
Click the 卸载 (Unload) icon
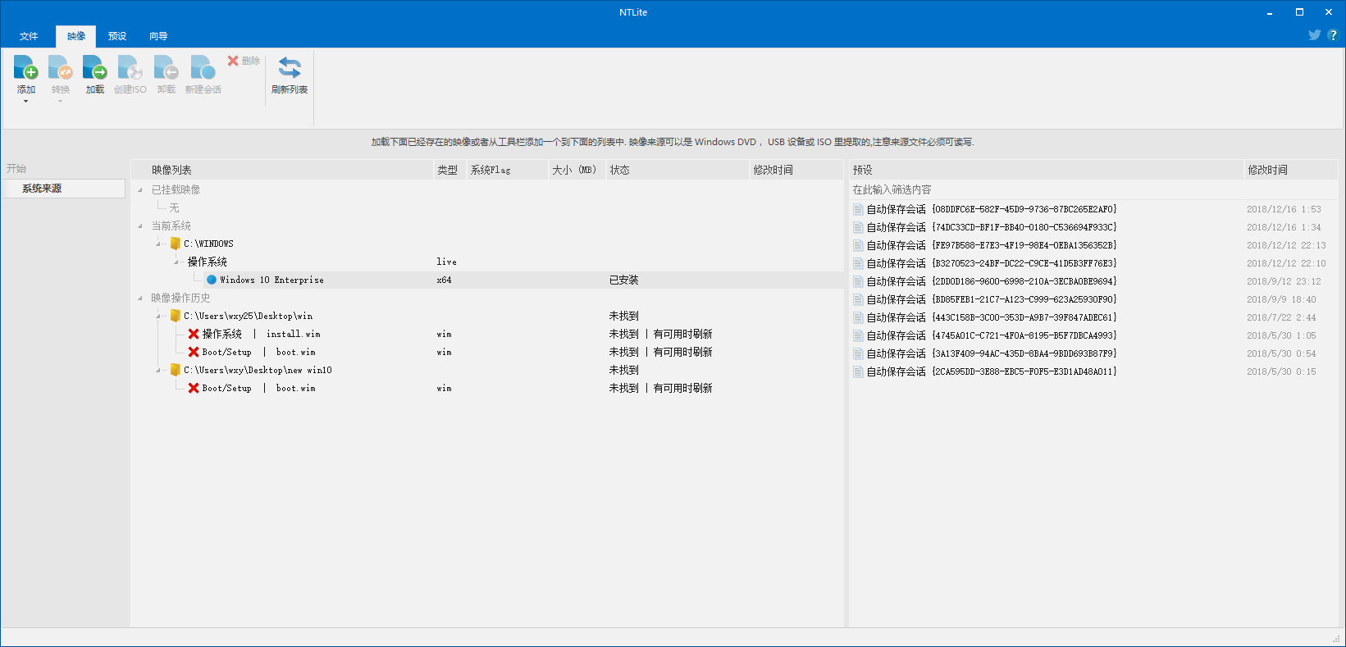click(x=167, y=69)
